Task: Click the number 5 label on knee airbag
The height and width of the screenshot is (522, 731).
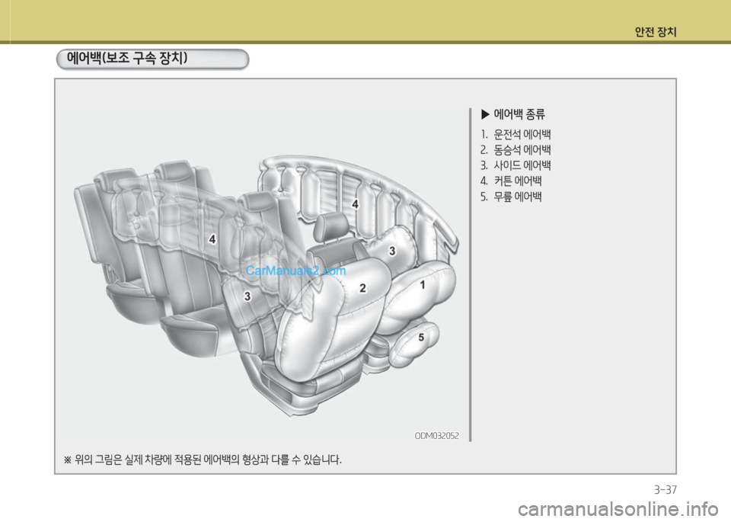Action: coord(421,337)
